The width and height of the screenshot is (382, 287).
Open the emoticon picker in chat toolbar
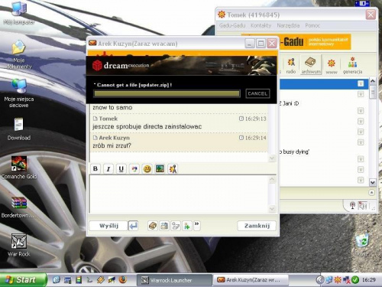147,168
